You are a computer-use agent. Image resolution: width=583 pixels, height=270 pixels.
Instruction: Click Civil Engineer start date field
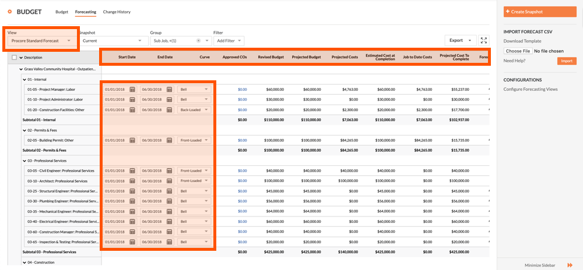[120, 170]
